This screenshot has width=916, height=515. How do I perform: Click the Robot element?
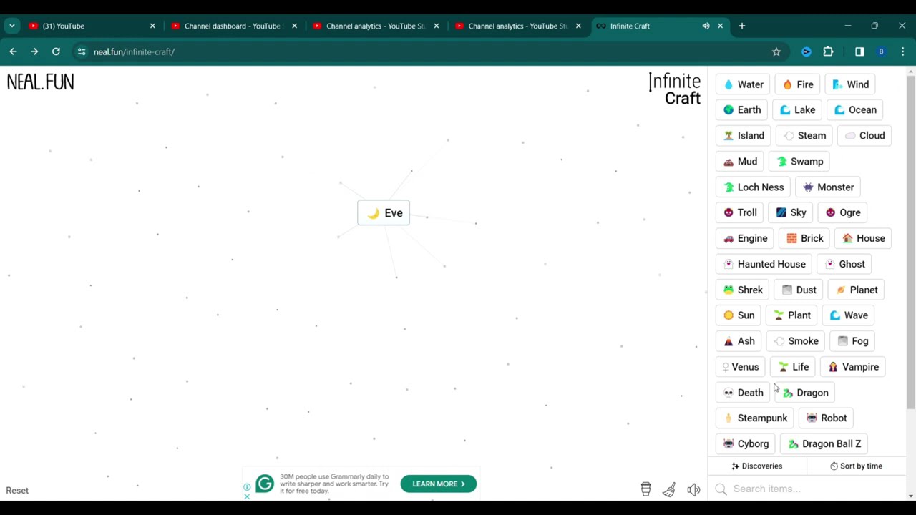tap(827, 418)
